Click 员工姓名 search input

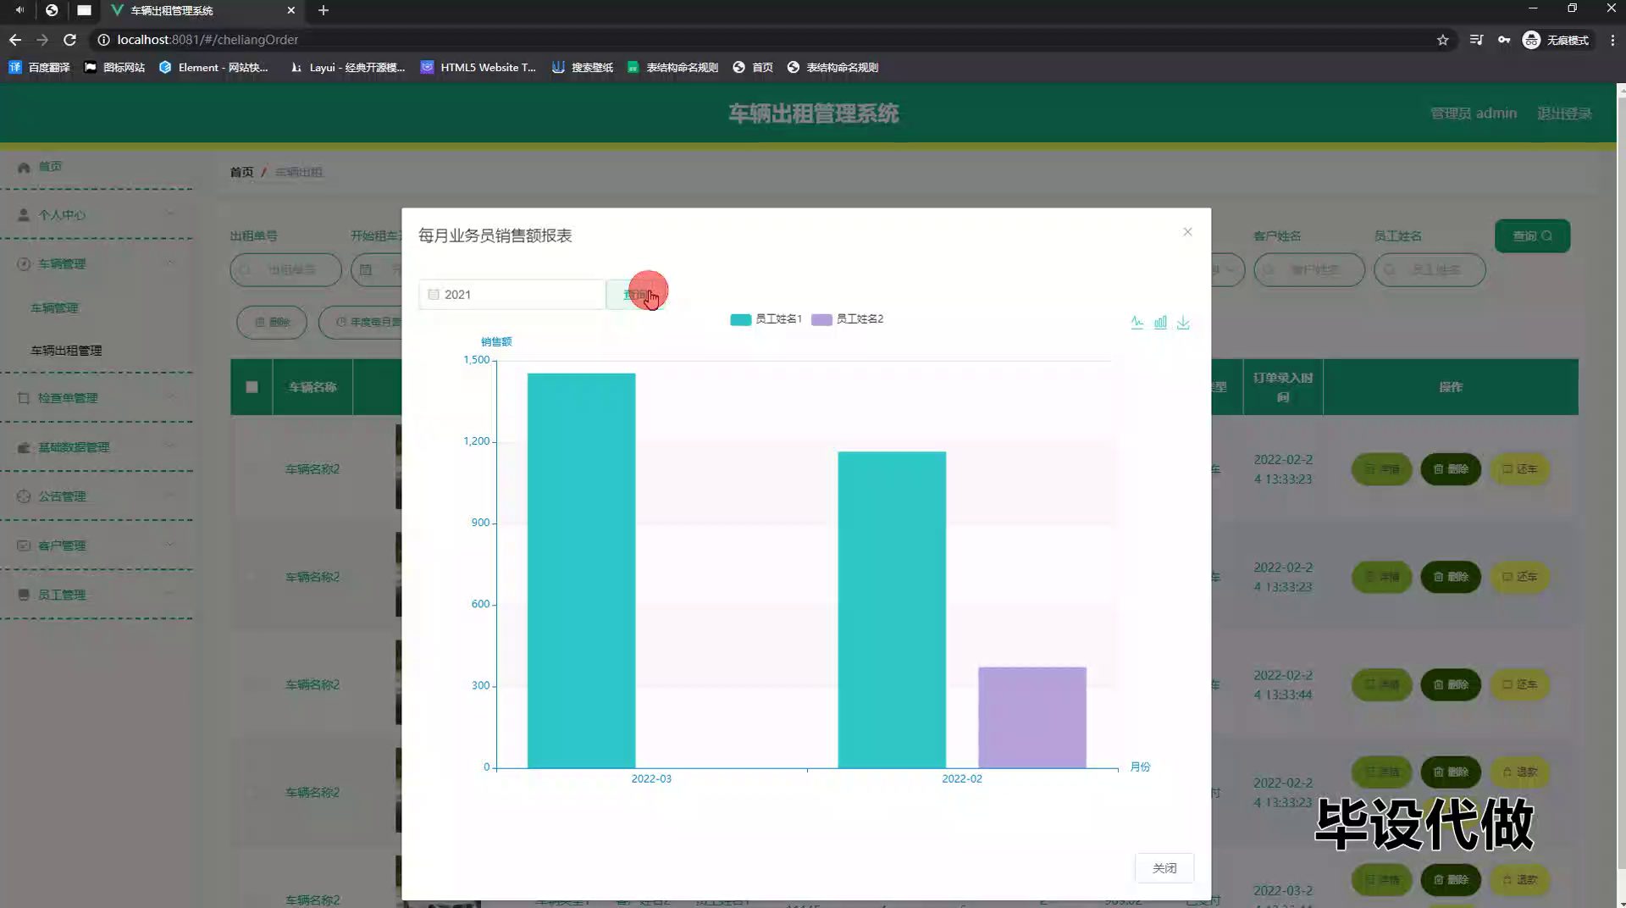coord(1430,269)
